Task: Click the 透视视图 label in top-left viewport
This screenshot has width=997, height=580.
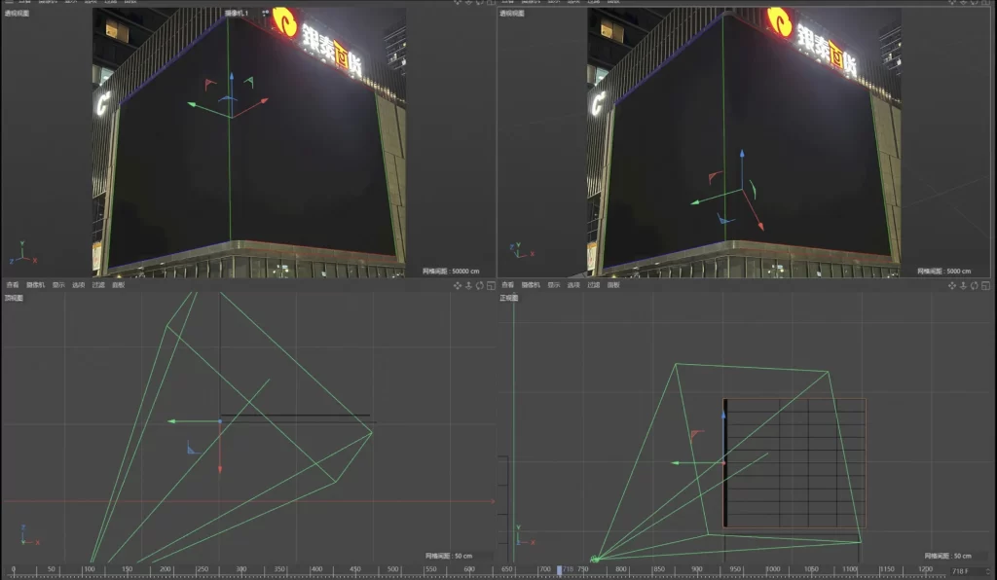Action: pos(18,13)
